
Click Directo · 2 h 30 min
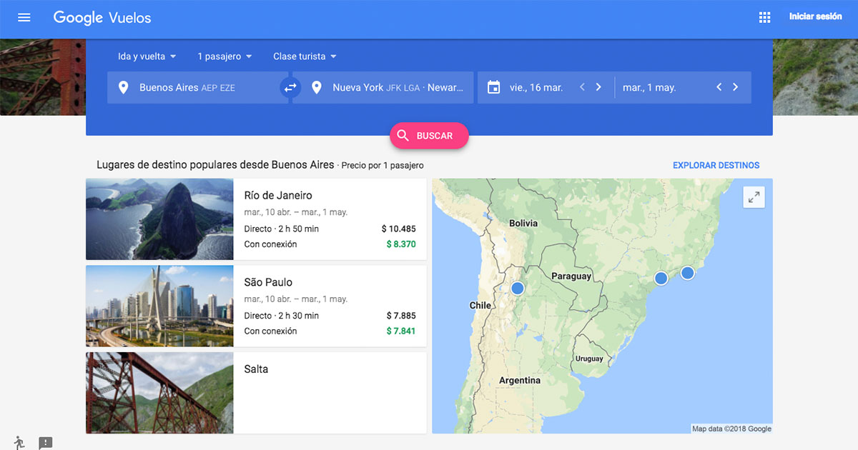pyautogui.click(x=281, y=316)
